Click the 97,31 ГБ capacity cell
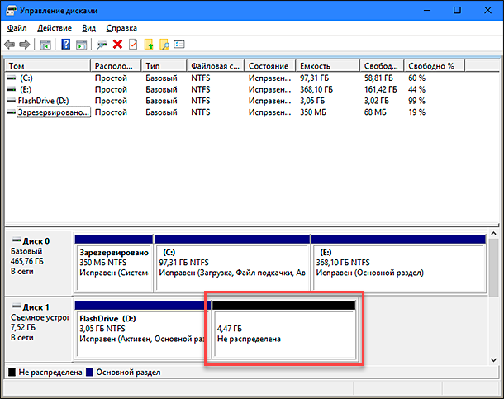 pos(314,78)
